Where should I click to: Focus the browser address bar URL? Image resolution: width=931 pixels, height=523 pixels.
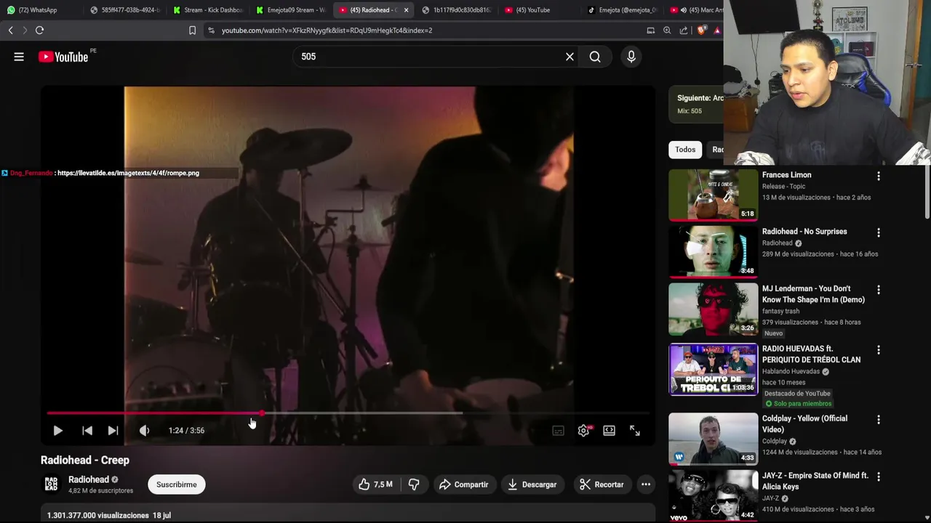click(x=327, y=31)
